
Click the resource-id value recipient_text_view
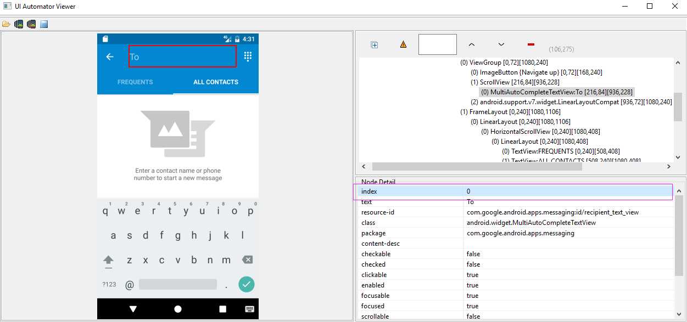pos(552,212)
